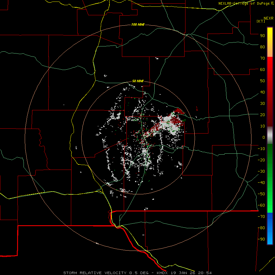Click the -70 value on velocity scale
Screen dimensions: 275x275
(x=261, y=216)
